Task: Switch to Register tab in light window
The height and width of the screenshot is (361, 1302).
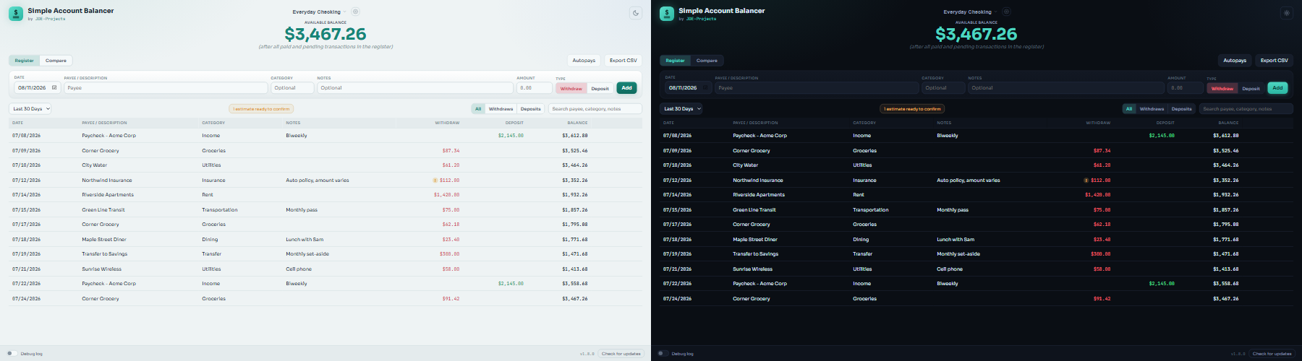Action: point(25,61)
